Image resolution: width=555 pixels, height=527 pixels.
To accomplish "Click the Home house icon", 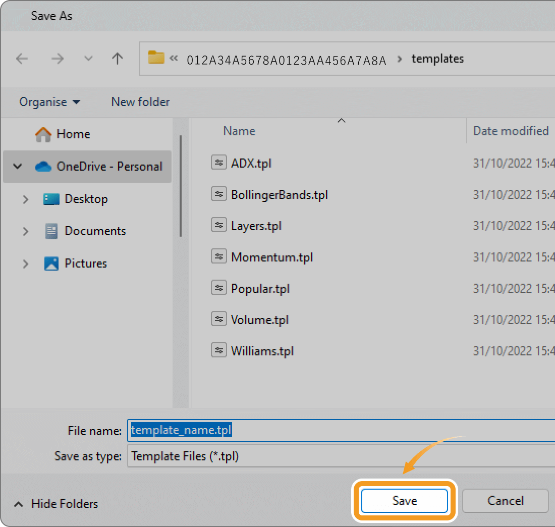I will pos(43,135).
